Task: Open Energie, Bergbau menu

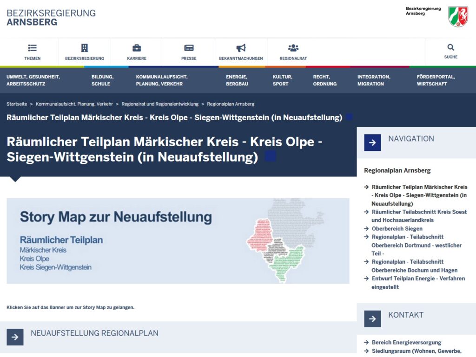Action: (237, 80)
